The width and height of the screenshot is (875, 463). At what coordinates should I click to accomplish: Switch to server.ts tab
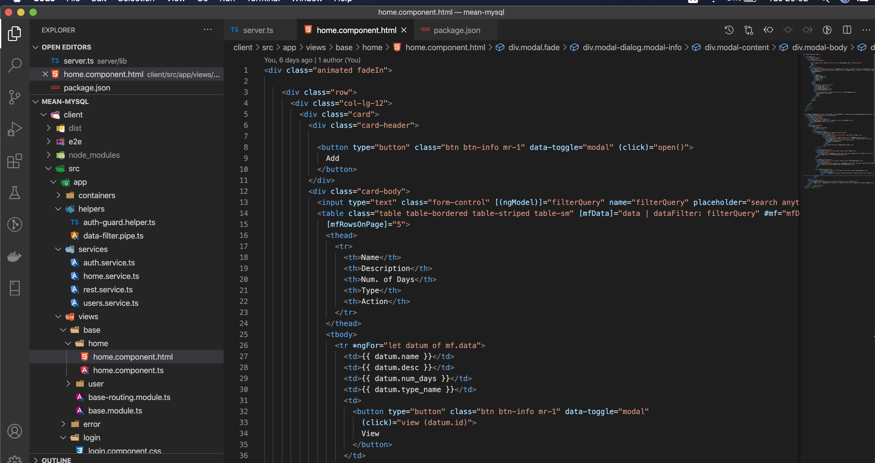258,30
